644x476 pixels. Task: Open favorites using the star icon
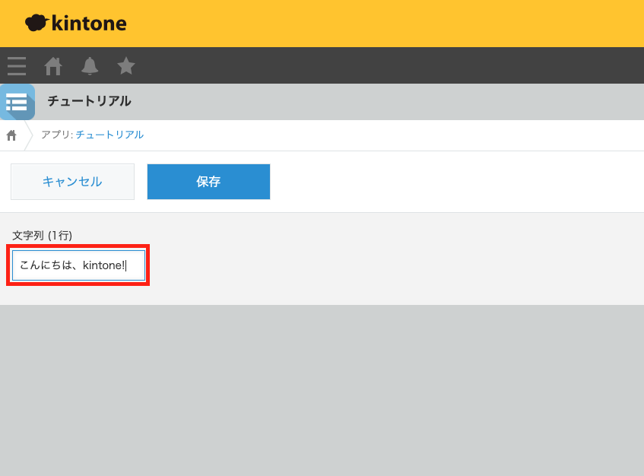pyautogui.click(x=126, y=66)
